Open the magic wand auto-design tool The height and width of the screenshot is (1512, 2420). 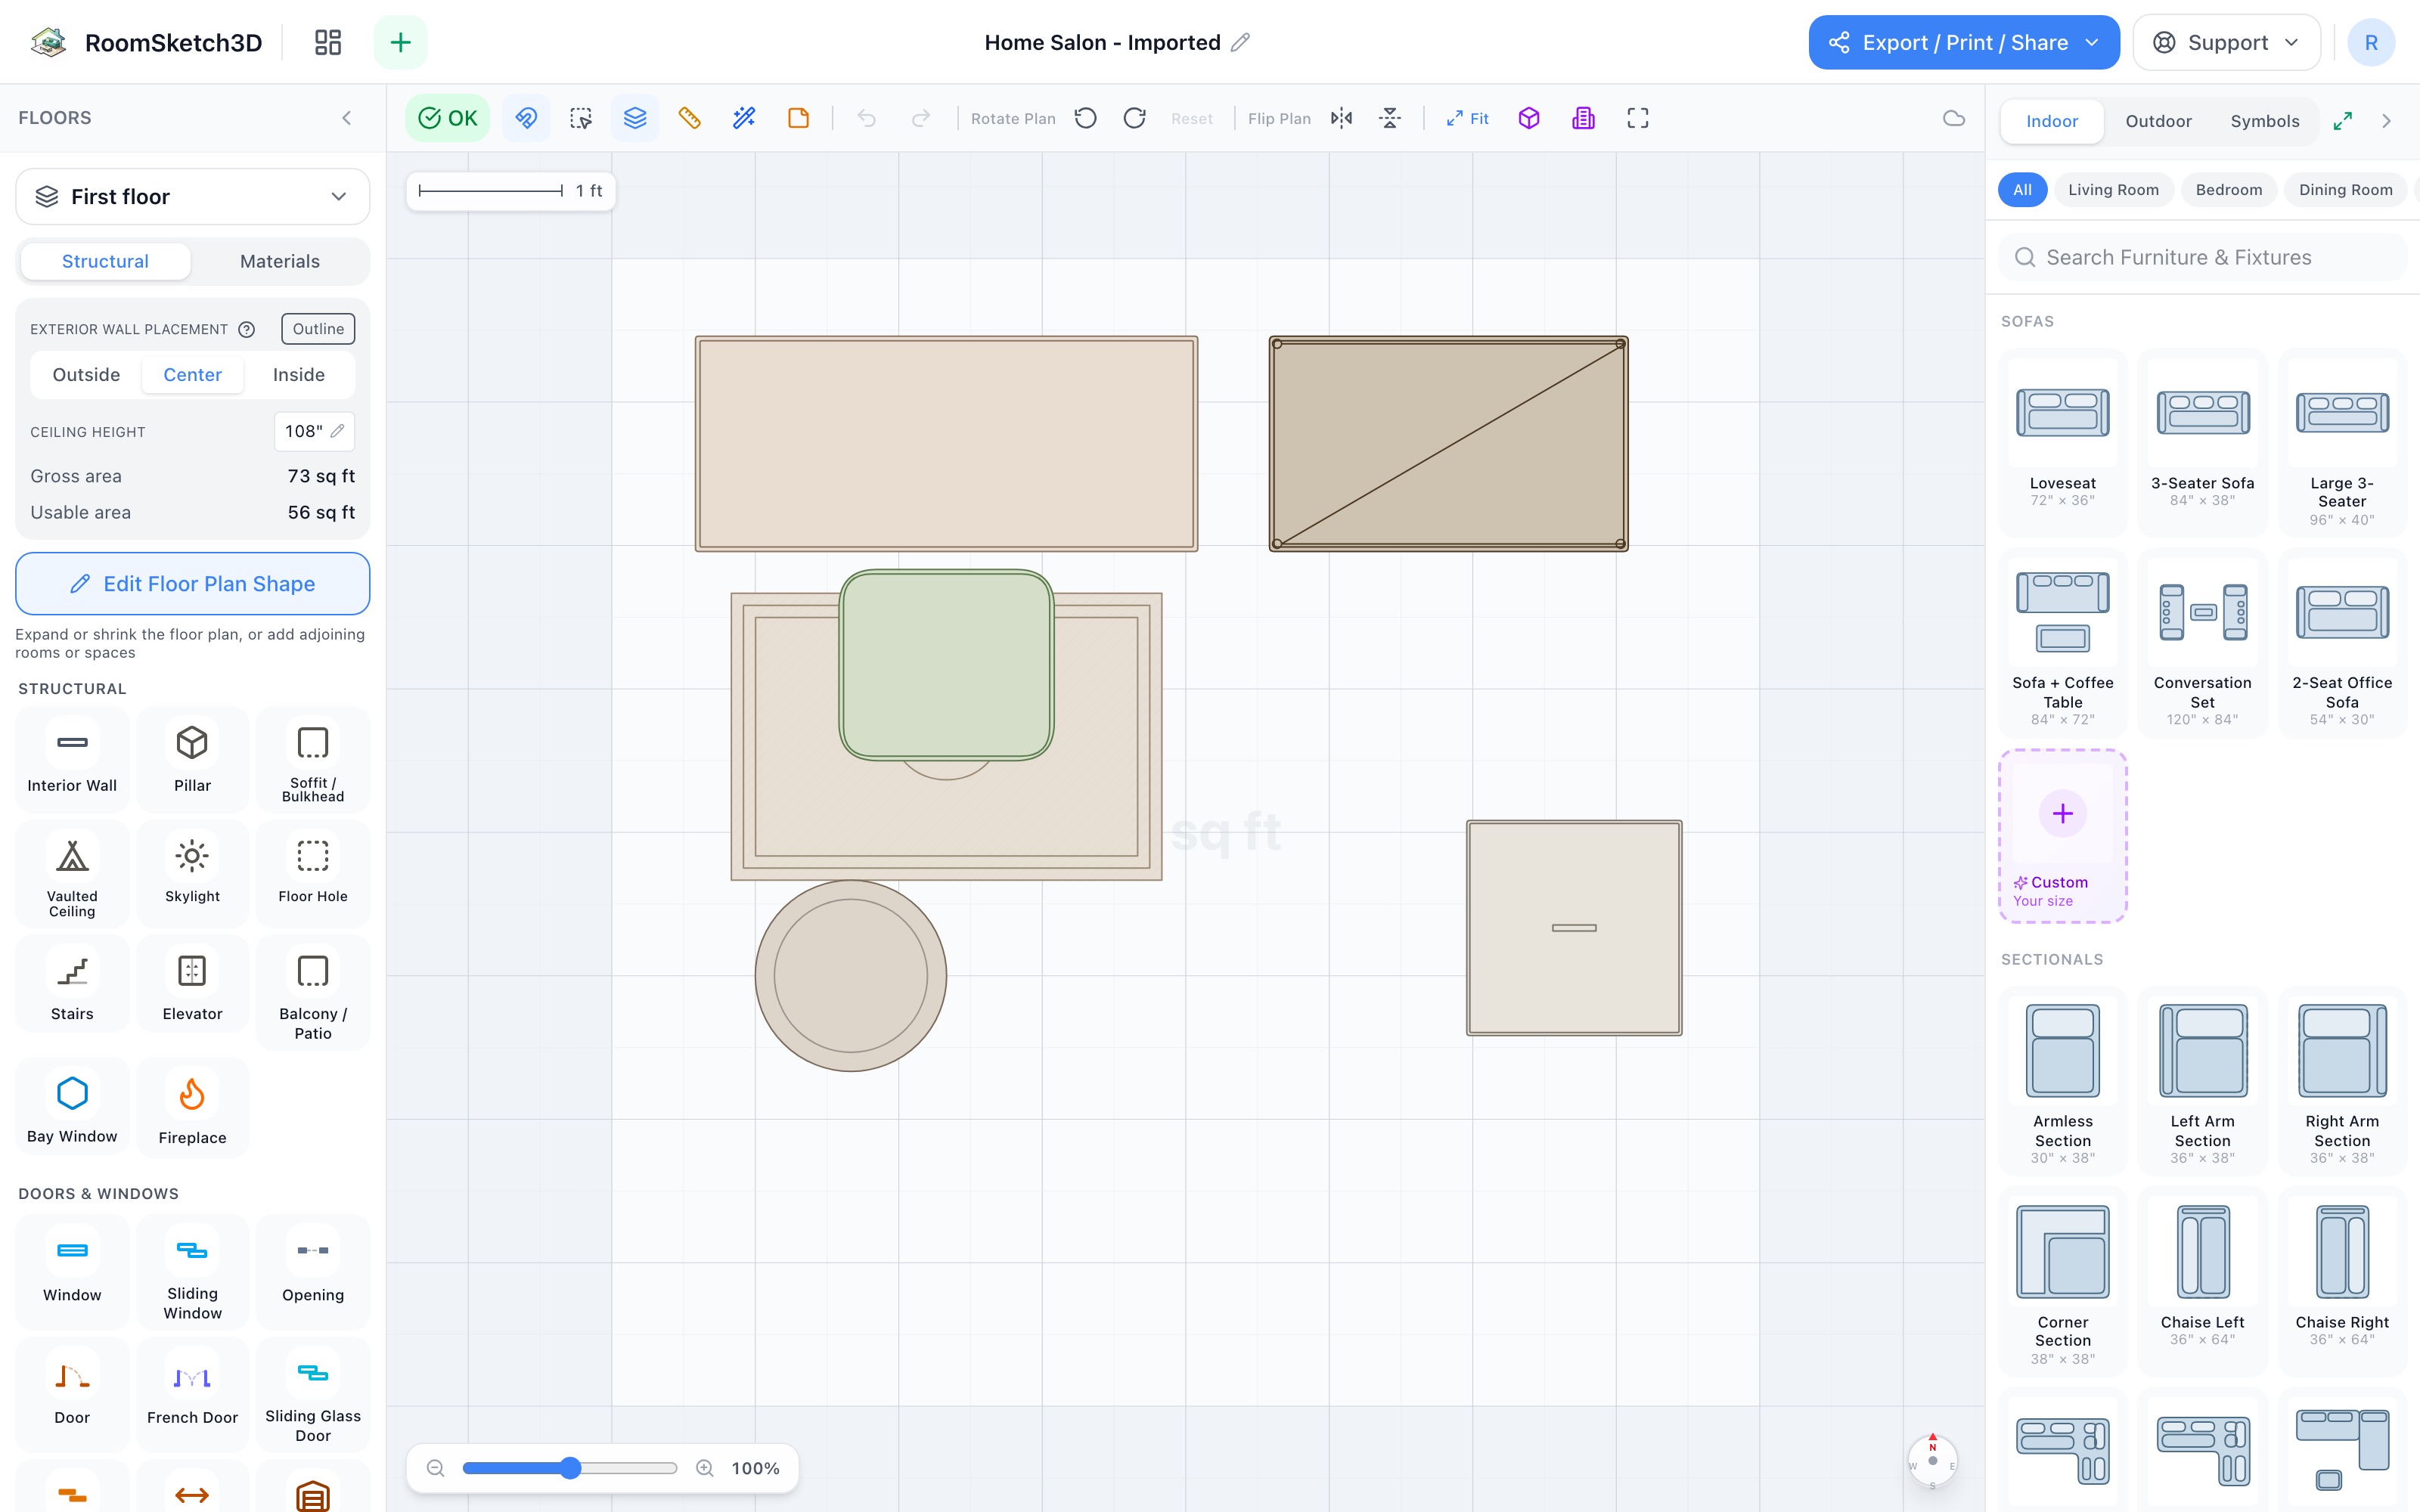[x=744, y=118]
